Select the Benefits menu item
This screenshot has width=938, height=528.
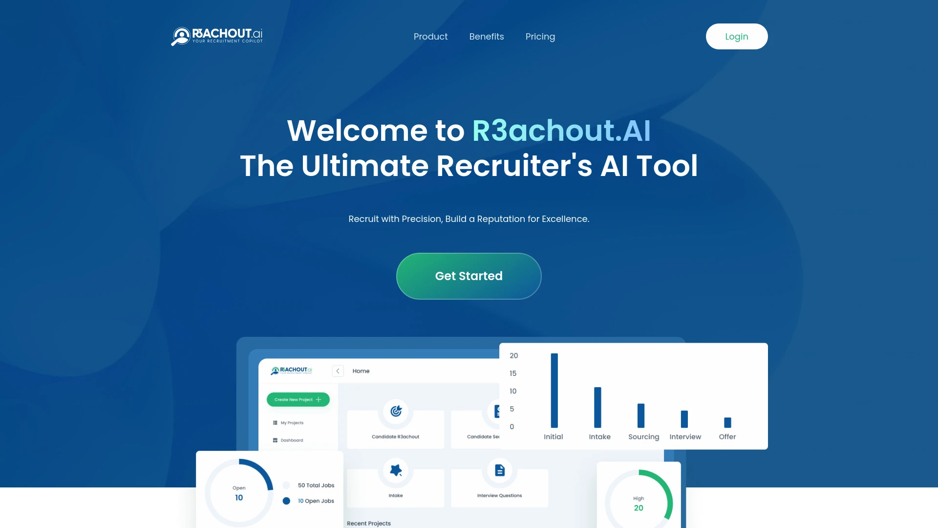487,36
